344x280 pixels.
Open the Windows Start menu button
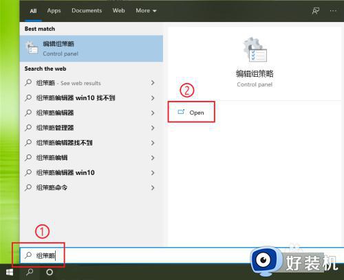[10, 272]
